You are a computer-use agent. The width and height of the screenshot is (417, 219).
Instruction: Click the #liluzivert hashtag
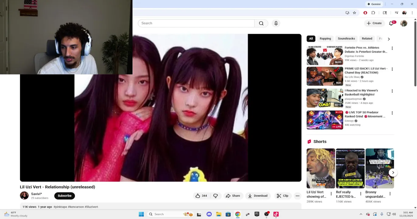(x=91, y=207)
